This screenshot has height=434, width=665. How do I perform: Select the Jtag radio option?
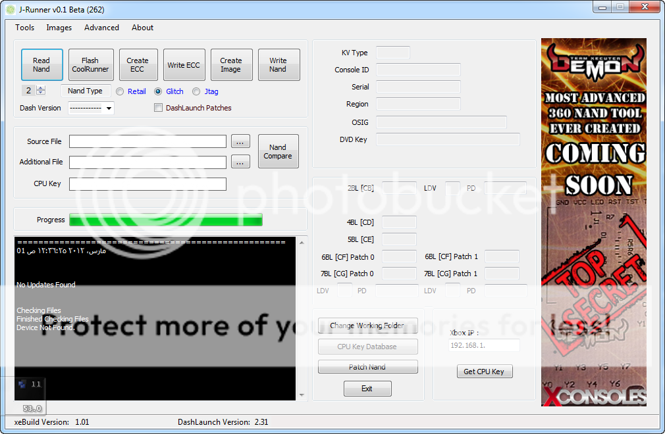196,91
